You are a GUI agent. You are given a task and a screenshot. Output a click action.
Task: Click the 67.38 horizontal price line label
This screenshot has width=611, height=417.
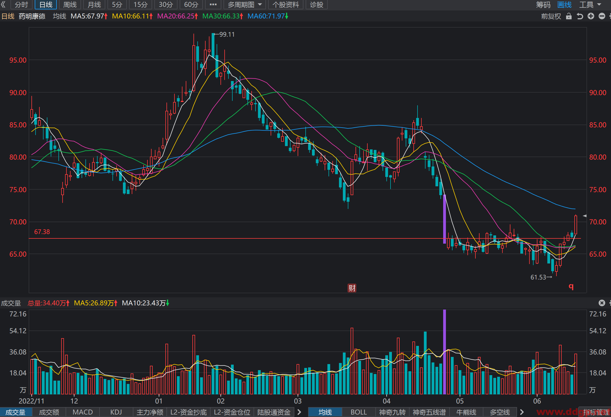(42, 232)
